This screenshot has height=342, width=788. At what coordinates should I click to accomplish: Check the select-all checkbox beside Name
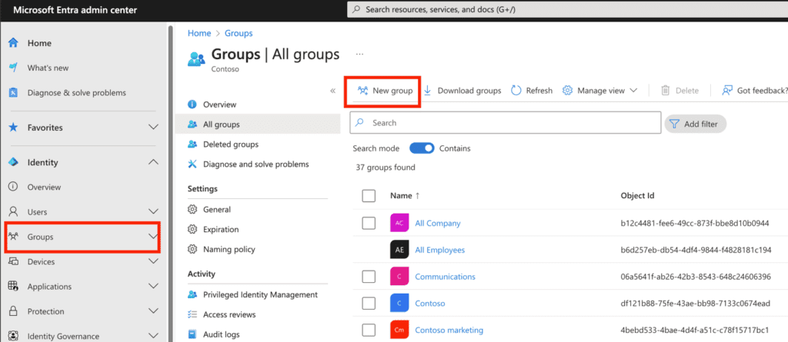pyautogui.click(x=369, y=196)
